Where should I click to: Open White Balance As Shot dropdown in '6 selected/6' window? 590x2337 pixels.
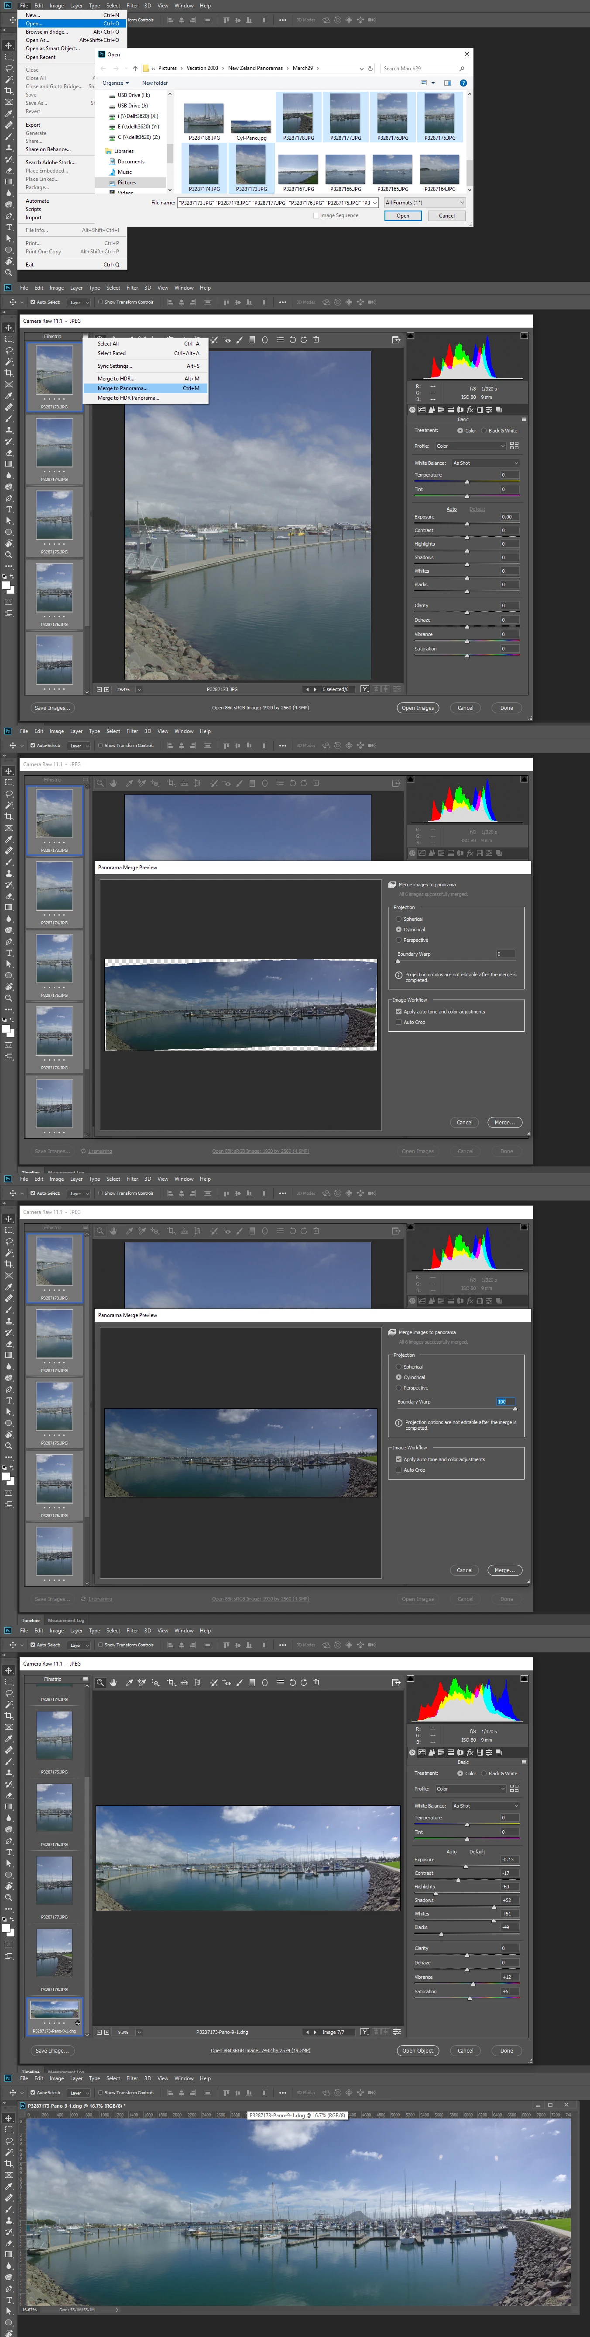[x=485, y=463]
